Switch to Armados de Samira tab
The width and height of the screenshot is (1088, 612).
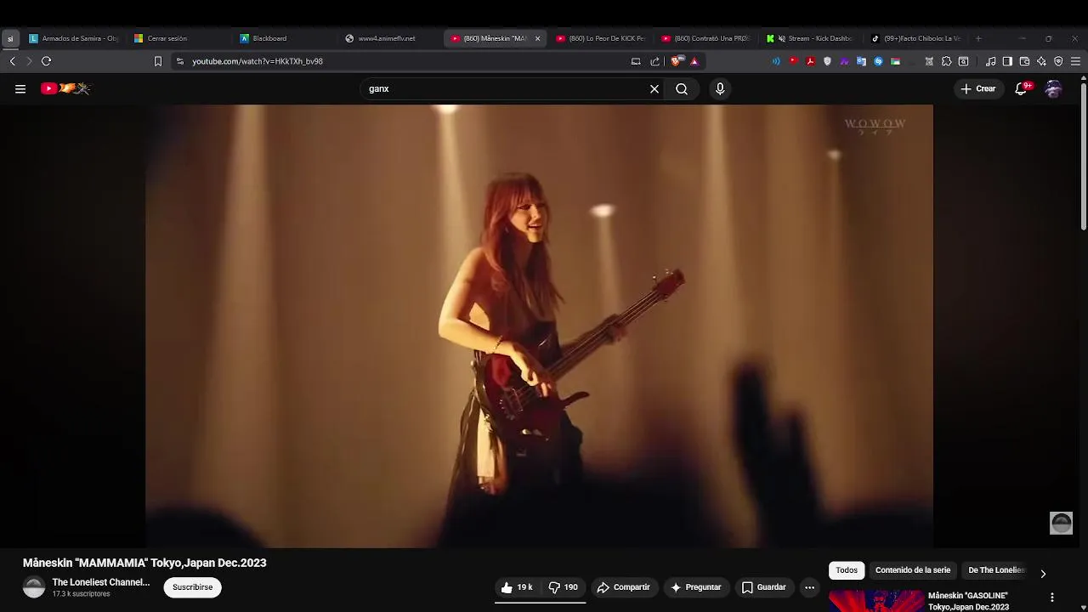(x=73, y=38)
